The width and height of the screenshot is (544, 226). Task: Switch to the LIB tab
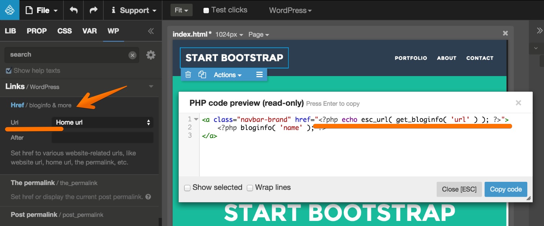[11, 31]
